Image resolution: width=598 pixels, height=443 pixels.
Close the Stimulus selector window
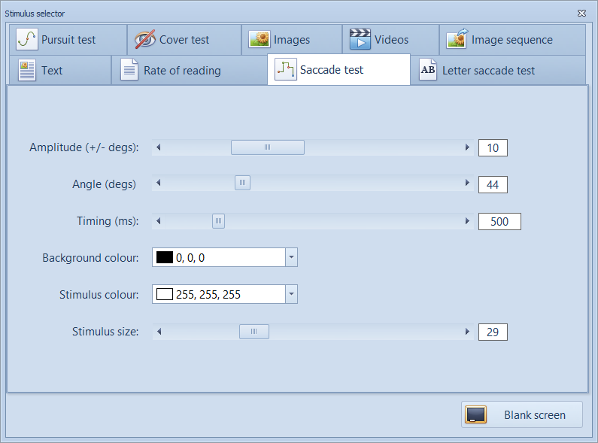(x=581, y=14)
